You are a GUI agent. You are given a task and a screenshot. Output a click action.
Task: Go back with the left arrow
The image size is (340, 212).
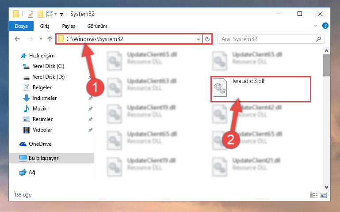point(17,39)
